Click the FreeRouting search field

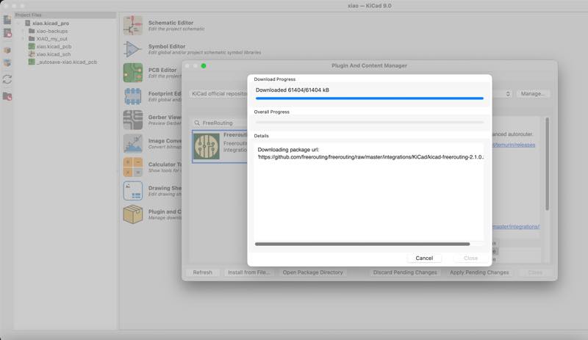219,123
